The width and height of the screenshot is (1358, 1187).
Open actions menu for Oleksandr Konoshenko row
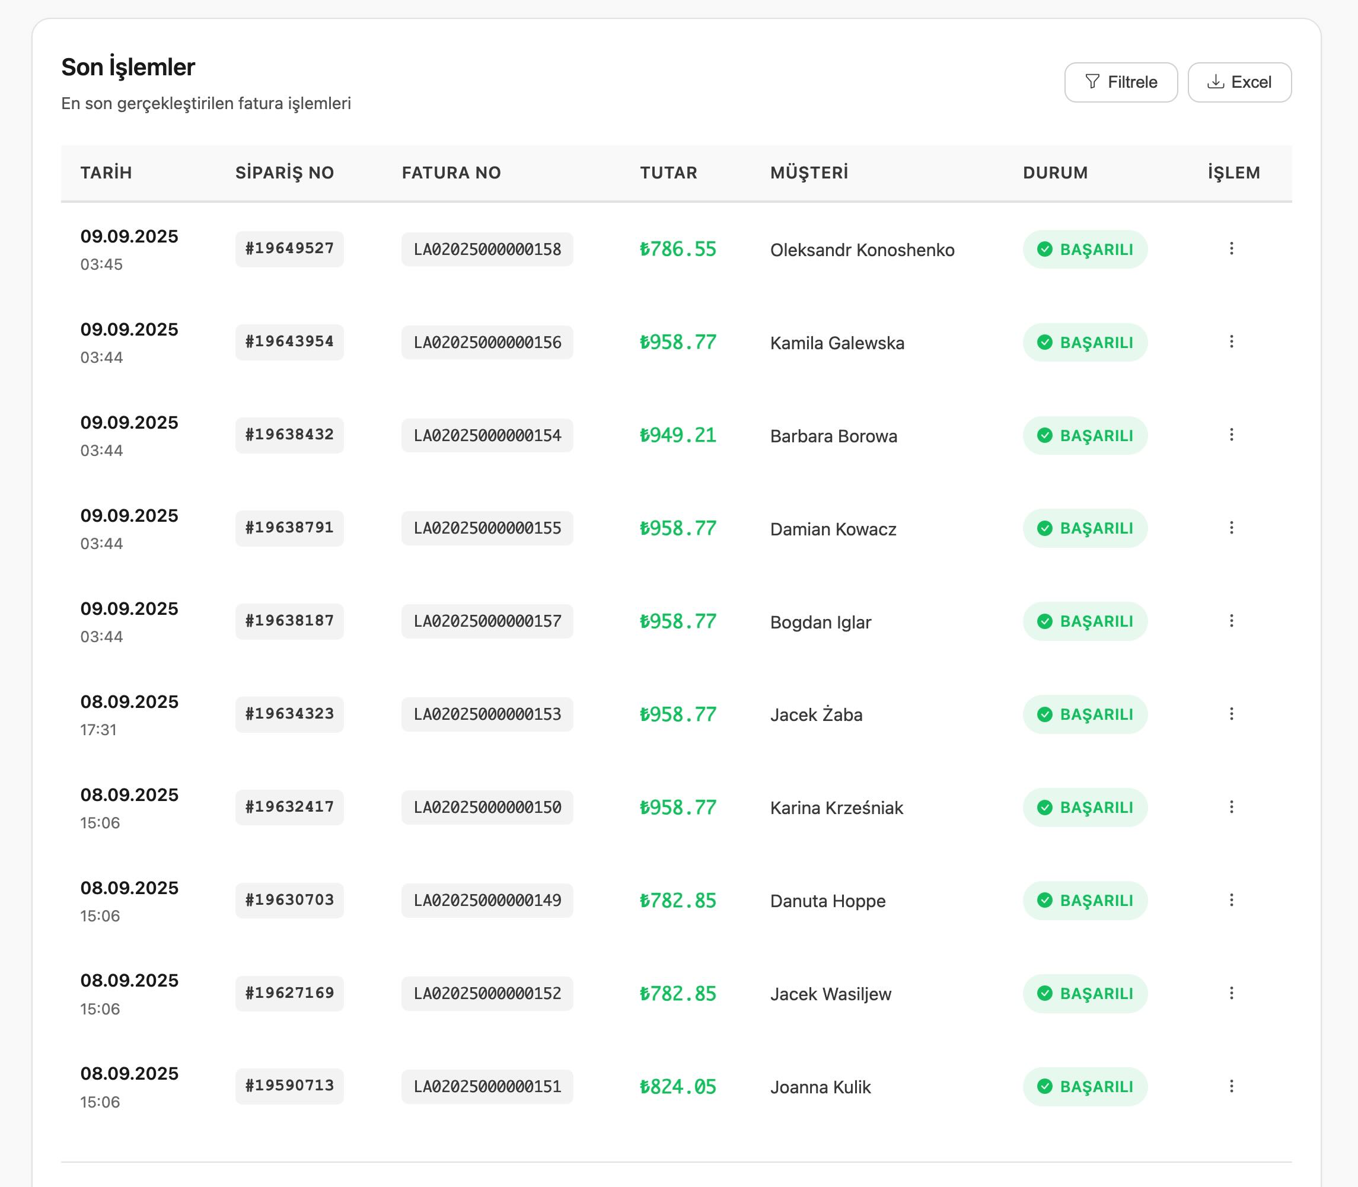(x=1231, y=249)
